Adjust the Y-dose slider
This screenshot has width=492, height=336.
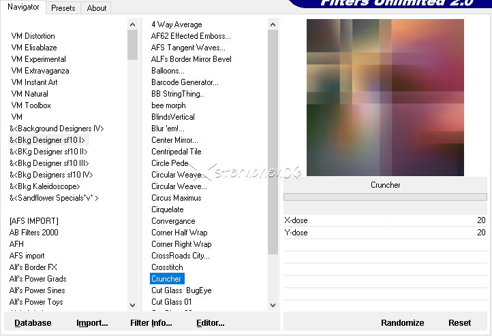coord(385,233)
